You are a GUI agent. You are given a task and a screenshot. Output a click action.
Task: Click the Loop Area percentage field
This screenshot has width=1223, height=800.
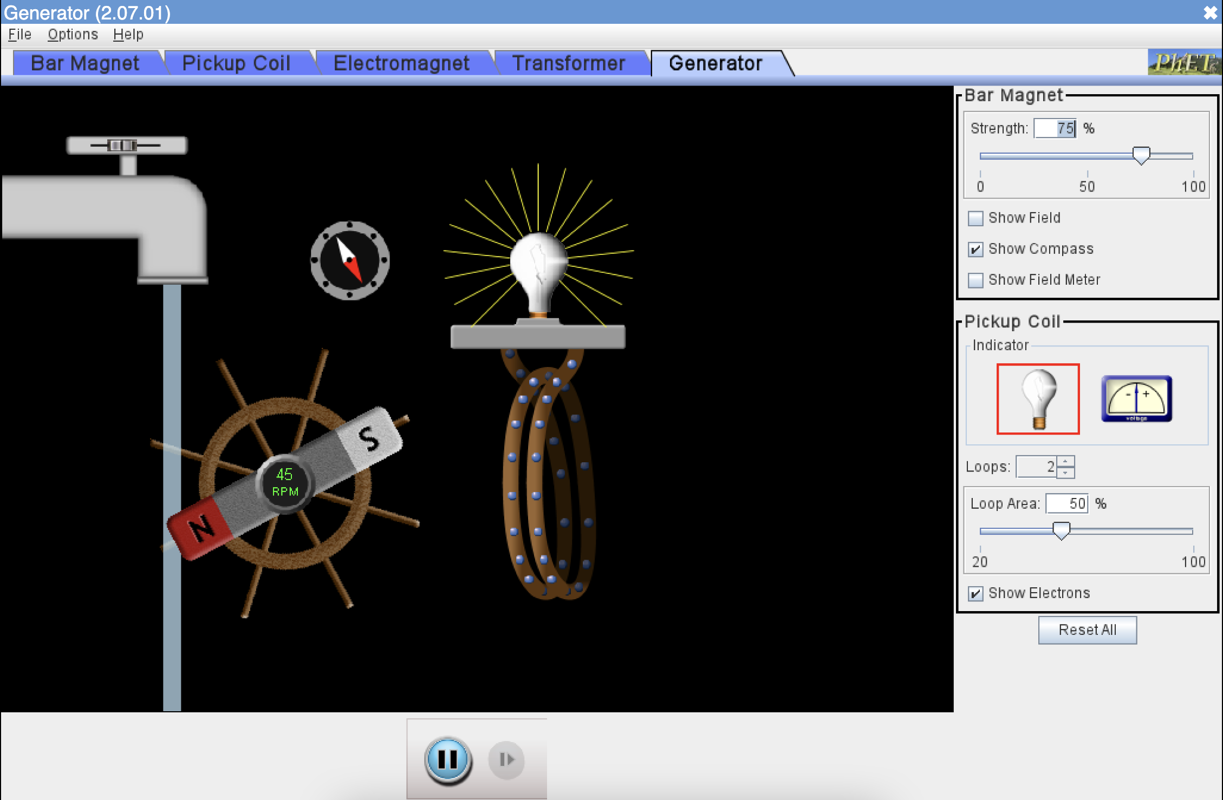tap(1066, 503)
